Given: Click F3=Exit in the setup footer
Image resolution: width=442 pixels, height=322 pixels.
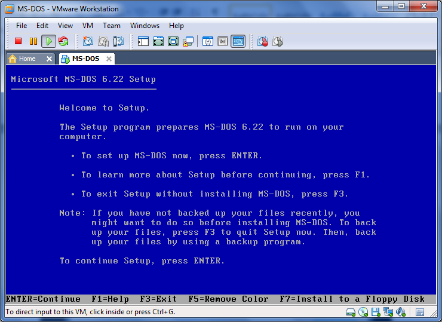Looking at the screenshot, I should [x=159, y=299].
